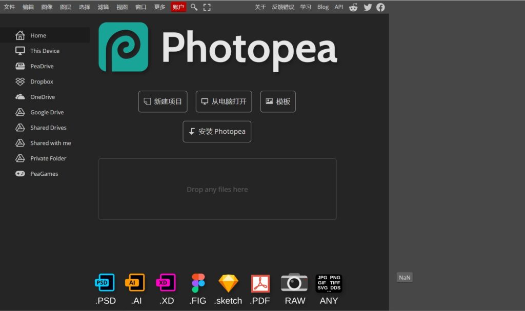Open Photopea's Facebook page icon
The height and width of the screenshot is (311, 525).
point(380,7)
